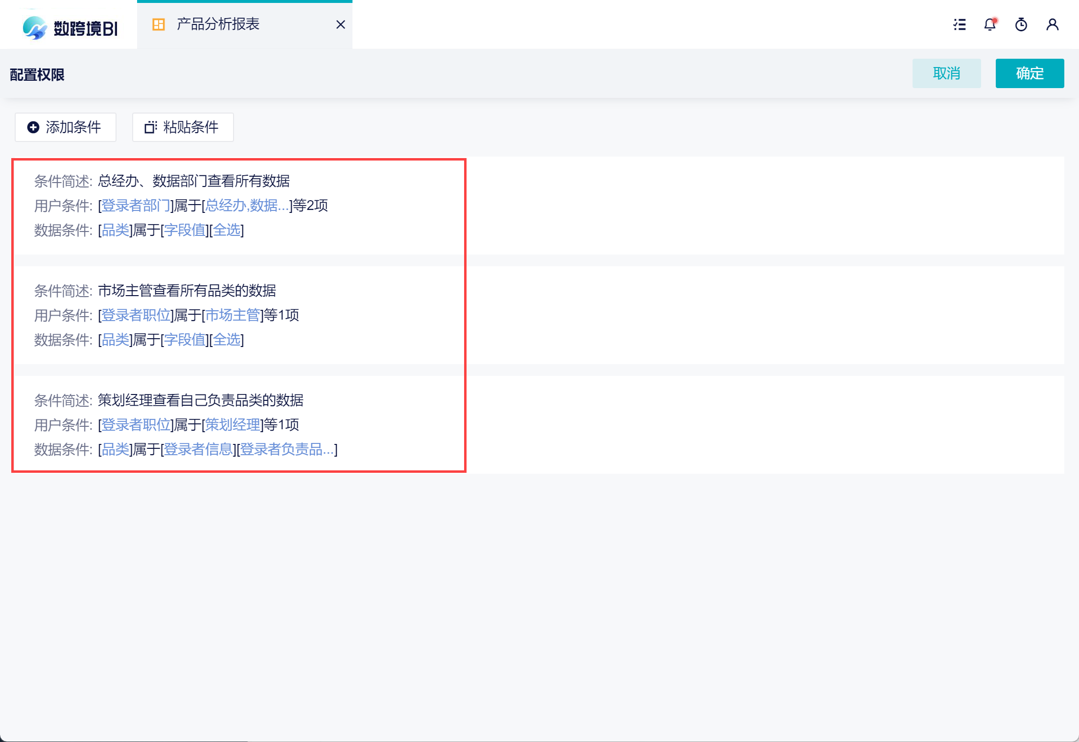Click 全选 link in first condition
Image resolution: width=1079 pixels, height=742 pixels.
(x=227, y=230)
